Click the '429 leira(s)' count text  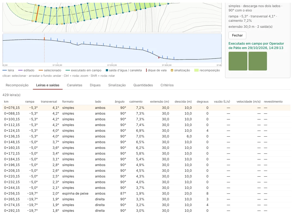11,95
